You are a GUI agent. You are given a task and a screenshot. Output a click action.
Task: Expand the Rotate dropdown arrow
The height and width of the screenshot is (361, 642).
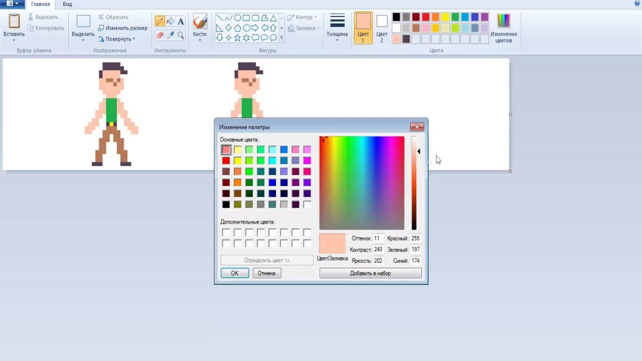(134, 39)
